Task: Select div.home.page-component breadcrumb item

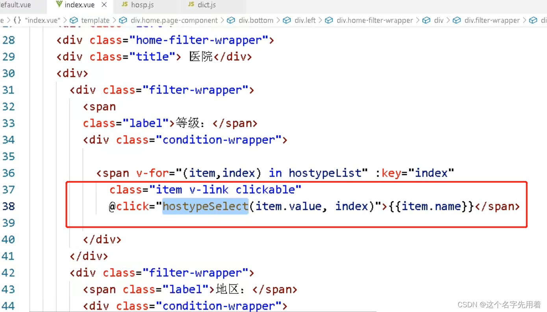Action: (x=174, y=20)
